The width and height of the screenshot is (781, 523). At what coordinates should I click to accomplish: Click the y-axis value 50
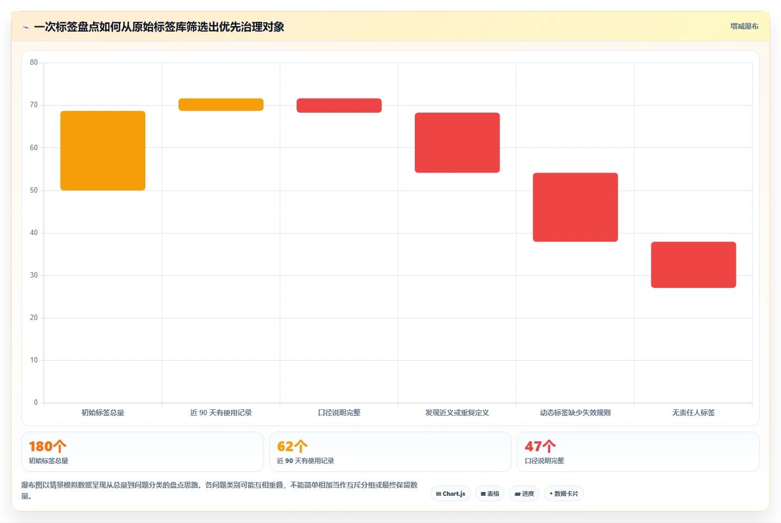coord(34,190)
